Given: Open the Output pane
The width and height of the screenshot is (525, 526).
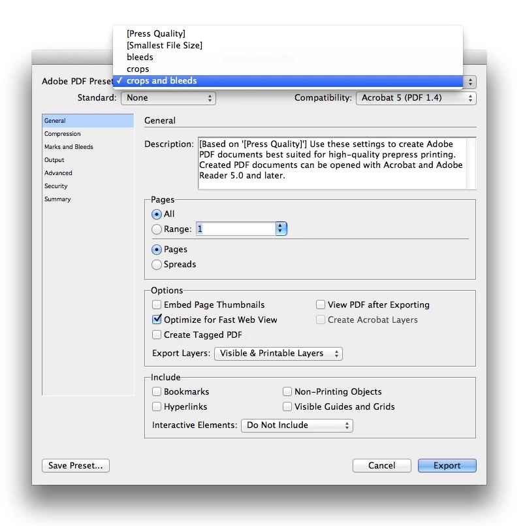Looking at the screenshot, I should 88,160.
